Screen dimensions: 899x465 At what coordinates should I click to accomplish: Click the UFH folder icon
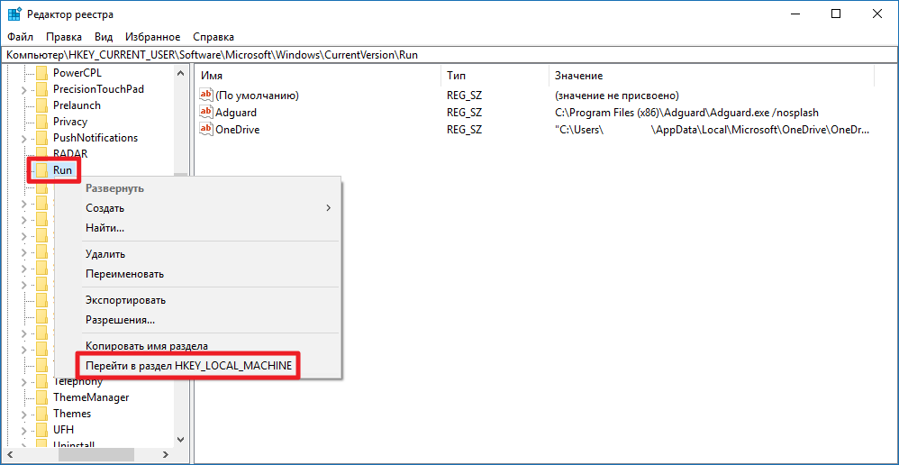pyautogui.click(x=41, y=430)
